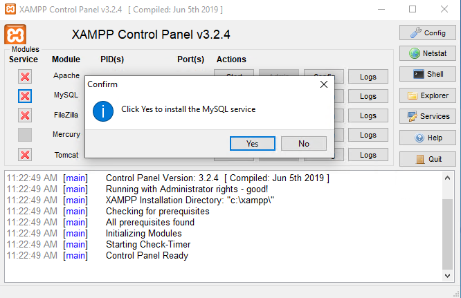Toggle the MySQL service checkbox

(x=25, y=95)
